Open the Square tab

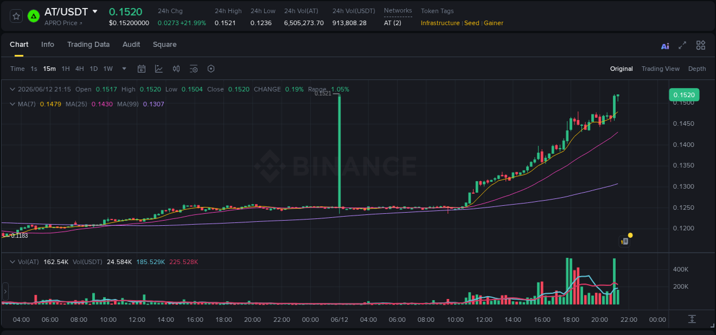(x=164, y=45)
